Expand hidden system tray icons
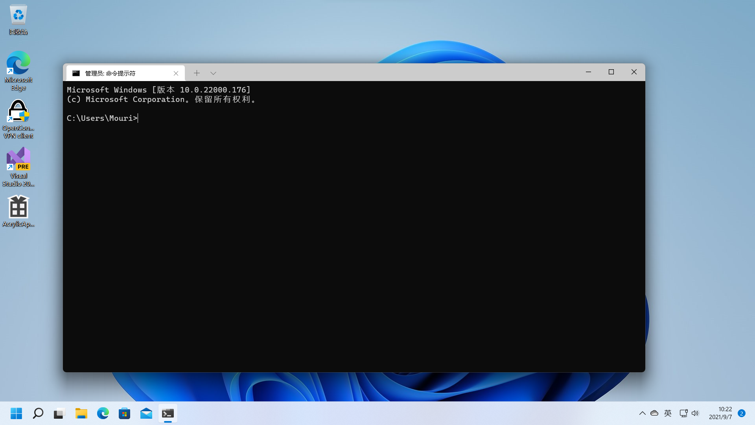The height and width of the screenshot is (425, 755). coord(642,413)
